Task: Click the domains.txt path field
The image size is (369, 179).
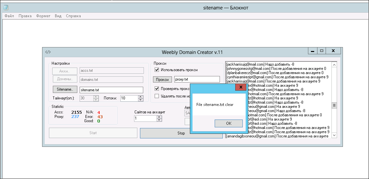Action: coord(112,79)
